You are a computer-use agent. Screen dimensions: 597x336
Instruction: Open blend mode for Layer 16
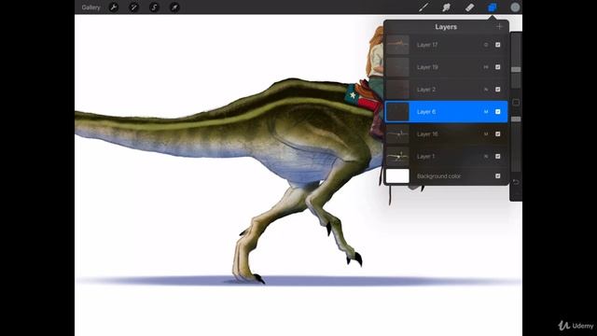coord(486,134)
